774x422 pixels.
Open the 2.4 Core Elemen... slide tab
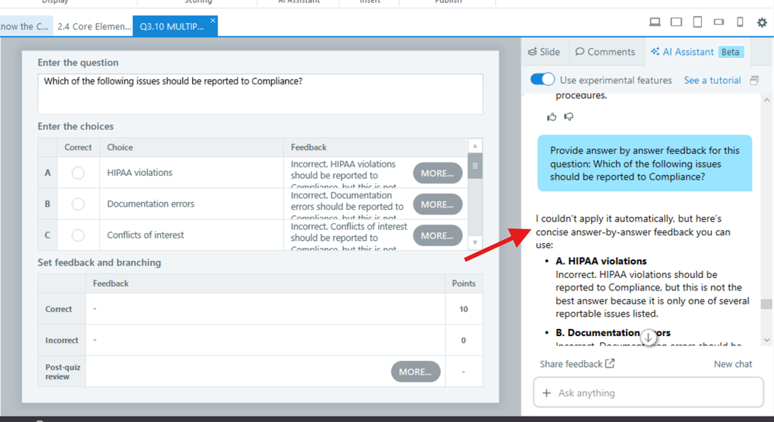click(94, 26)
